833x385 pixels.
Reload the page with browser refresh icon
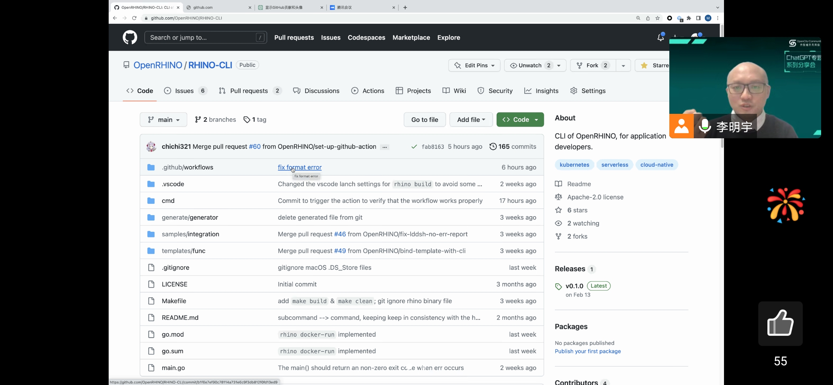[x=134, y=18]
